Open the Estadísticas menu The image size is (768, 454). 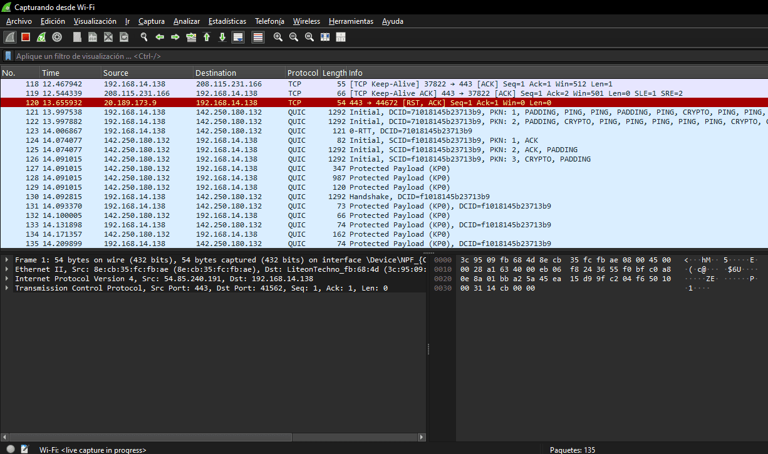click(227, 21)
